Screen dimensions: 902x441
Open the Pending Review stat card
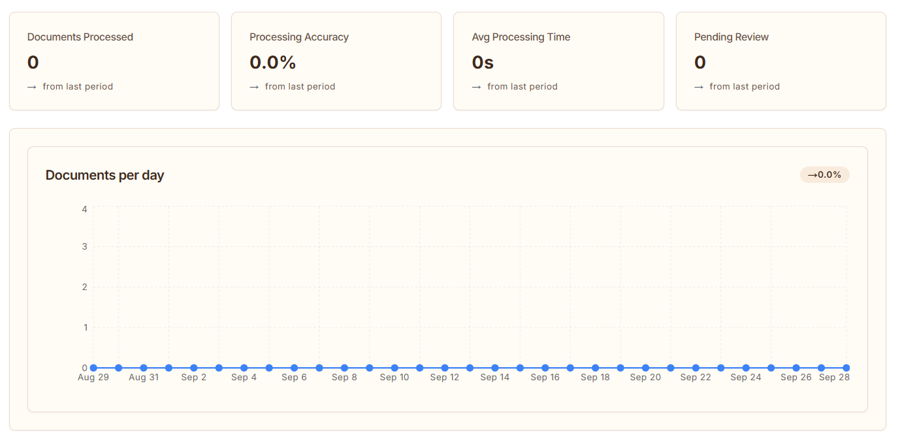coord(781,61)
